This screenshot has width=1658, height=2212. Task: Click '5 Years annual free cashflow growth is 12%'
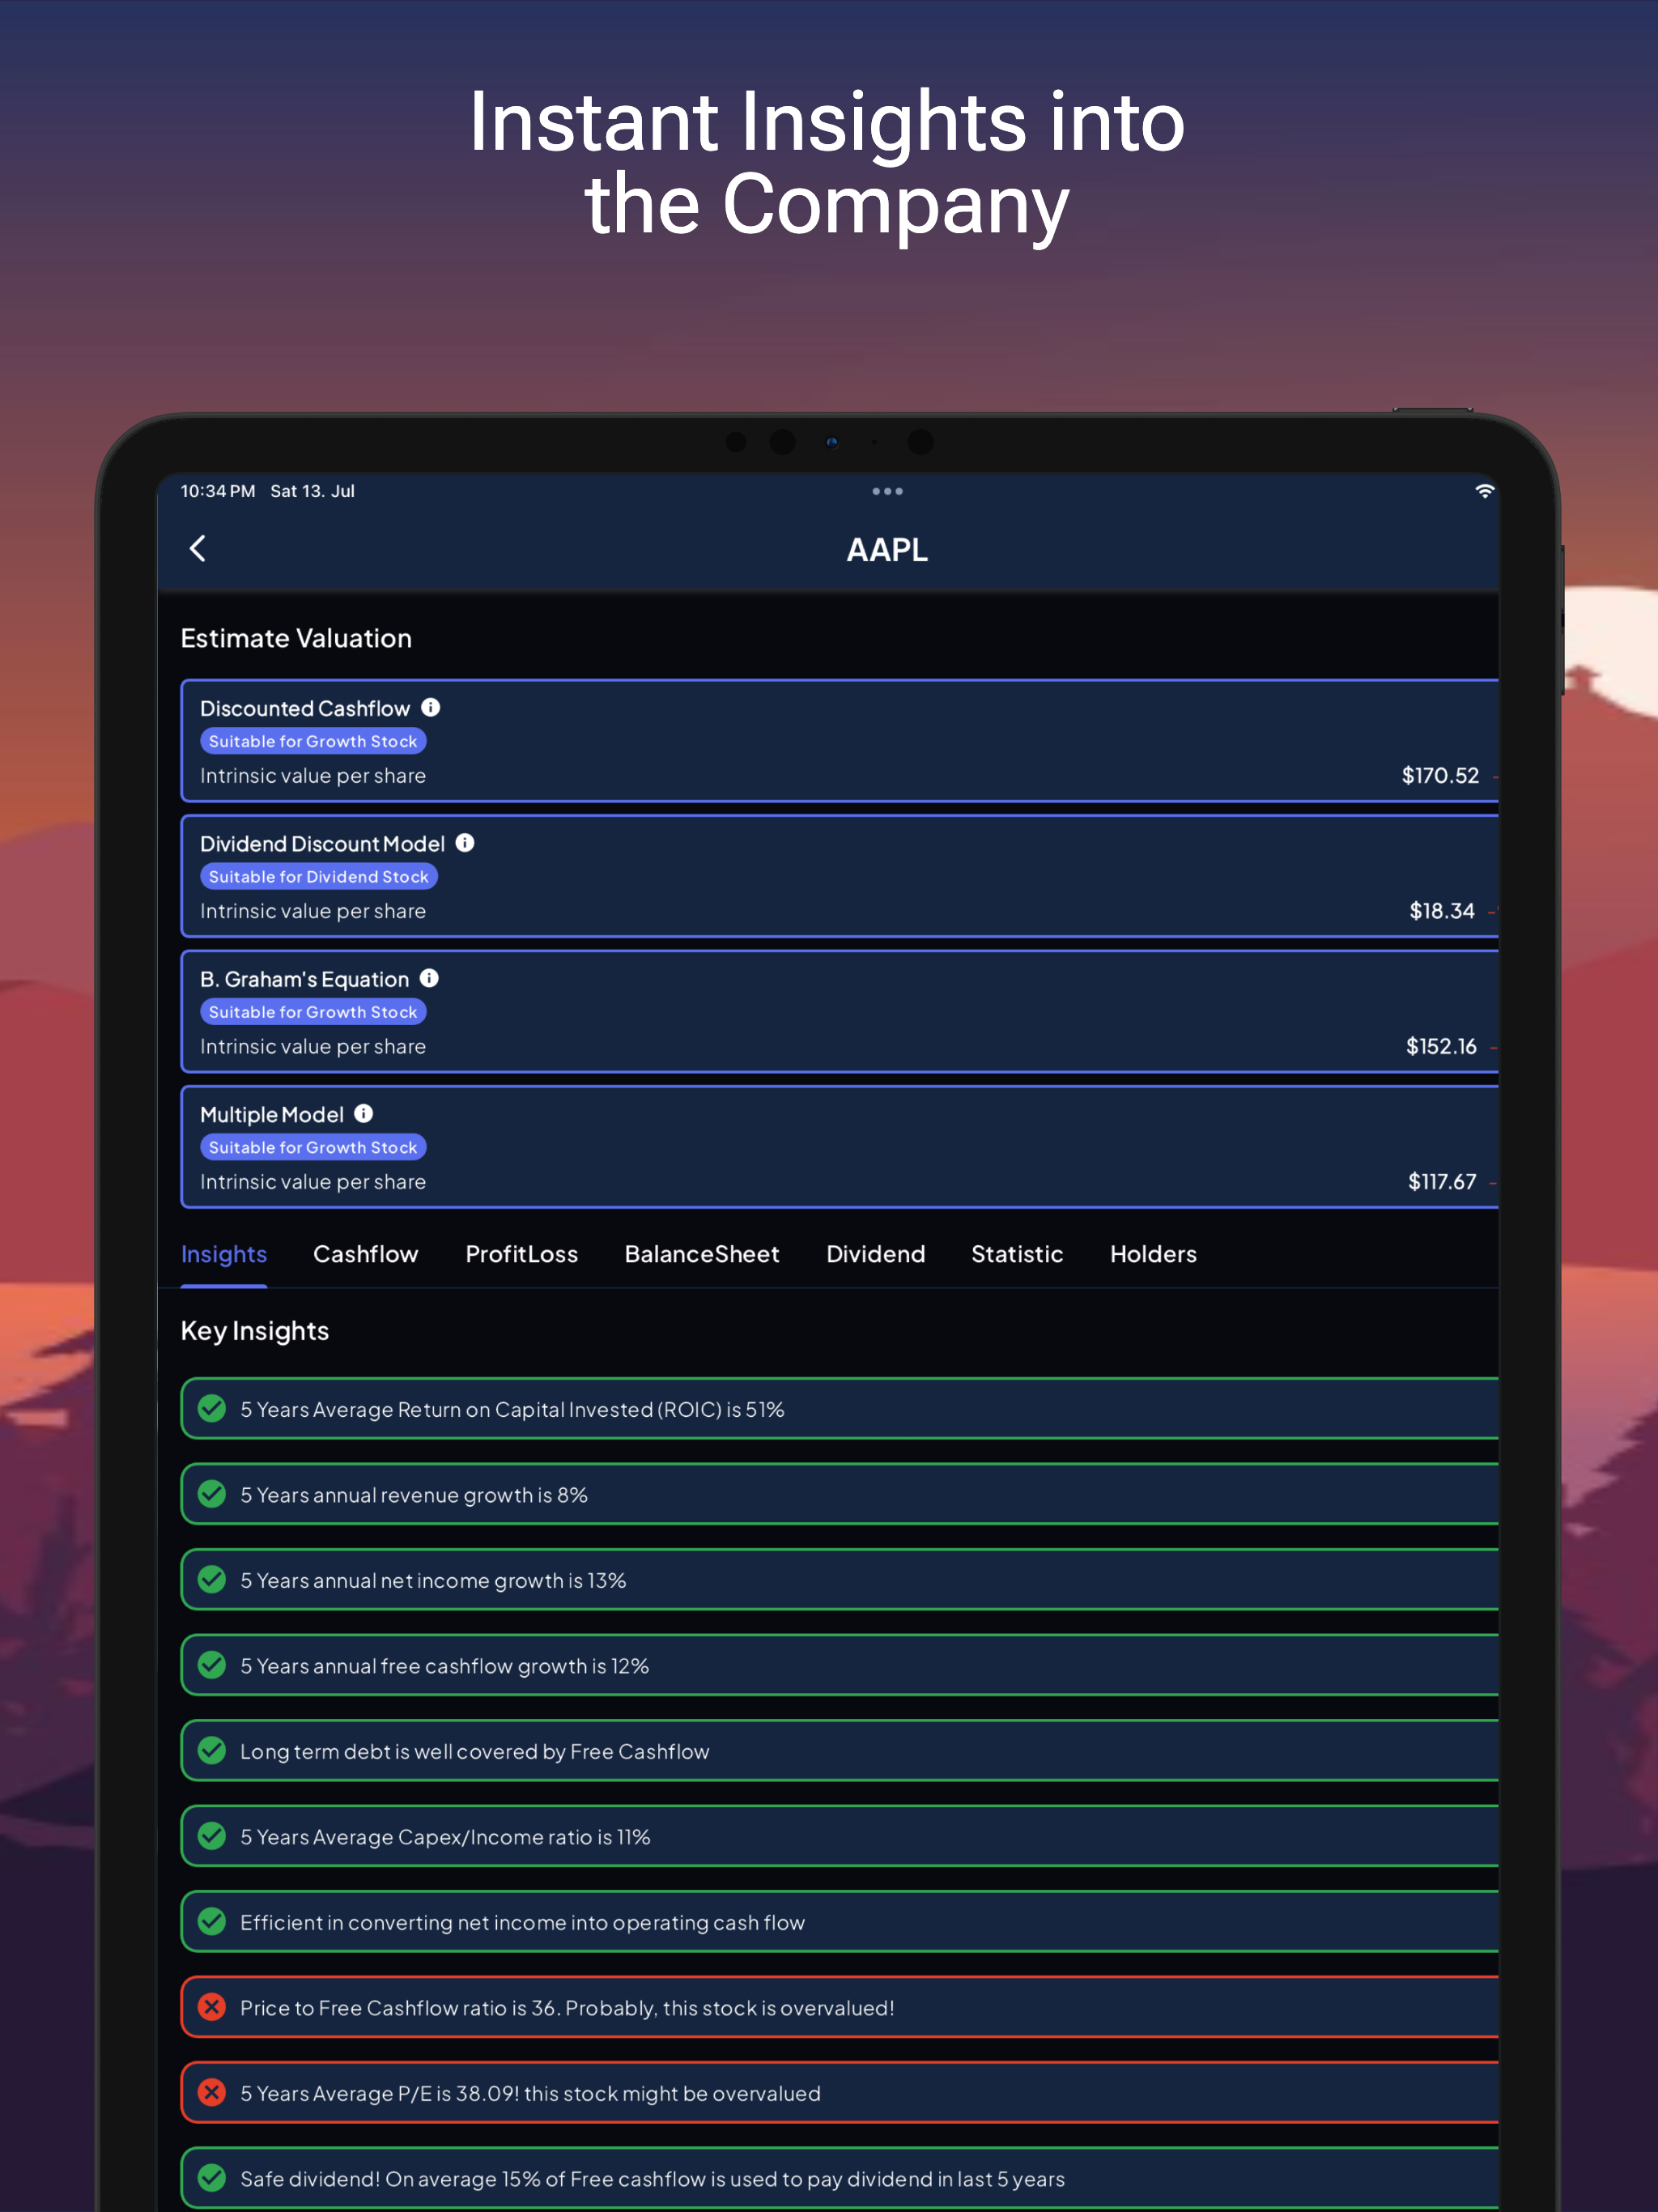click(x=445, y=1666)
